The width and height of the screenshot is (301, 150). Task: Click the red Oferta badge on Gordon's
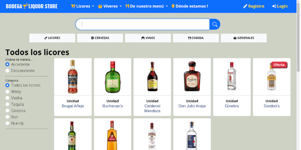[x=279, y=65]
